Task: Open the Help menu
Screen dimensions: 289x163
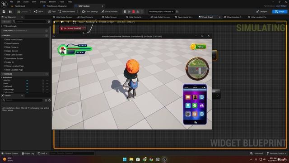Action: pos(70,2)
